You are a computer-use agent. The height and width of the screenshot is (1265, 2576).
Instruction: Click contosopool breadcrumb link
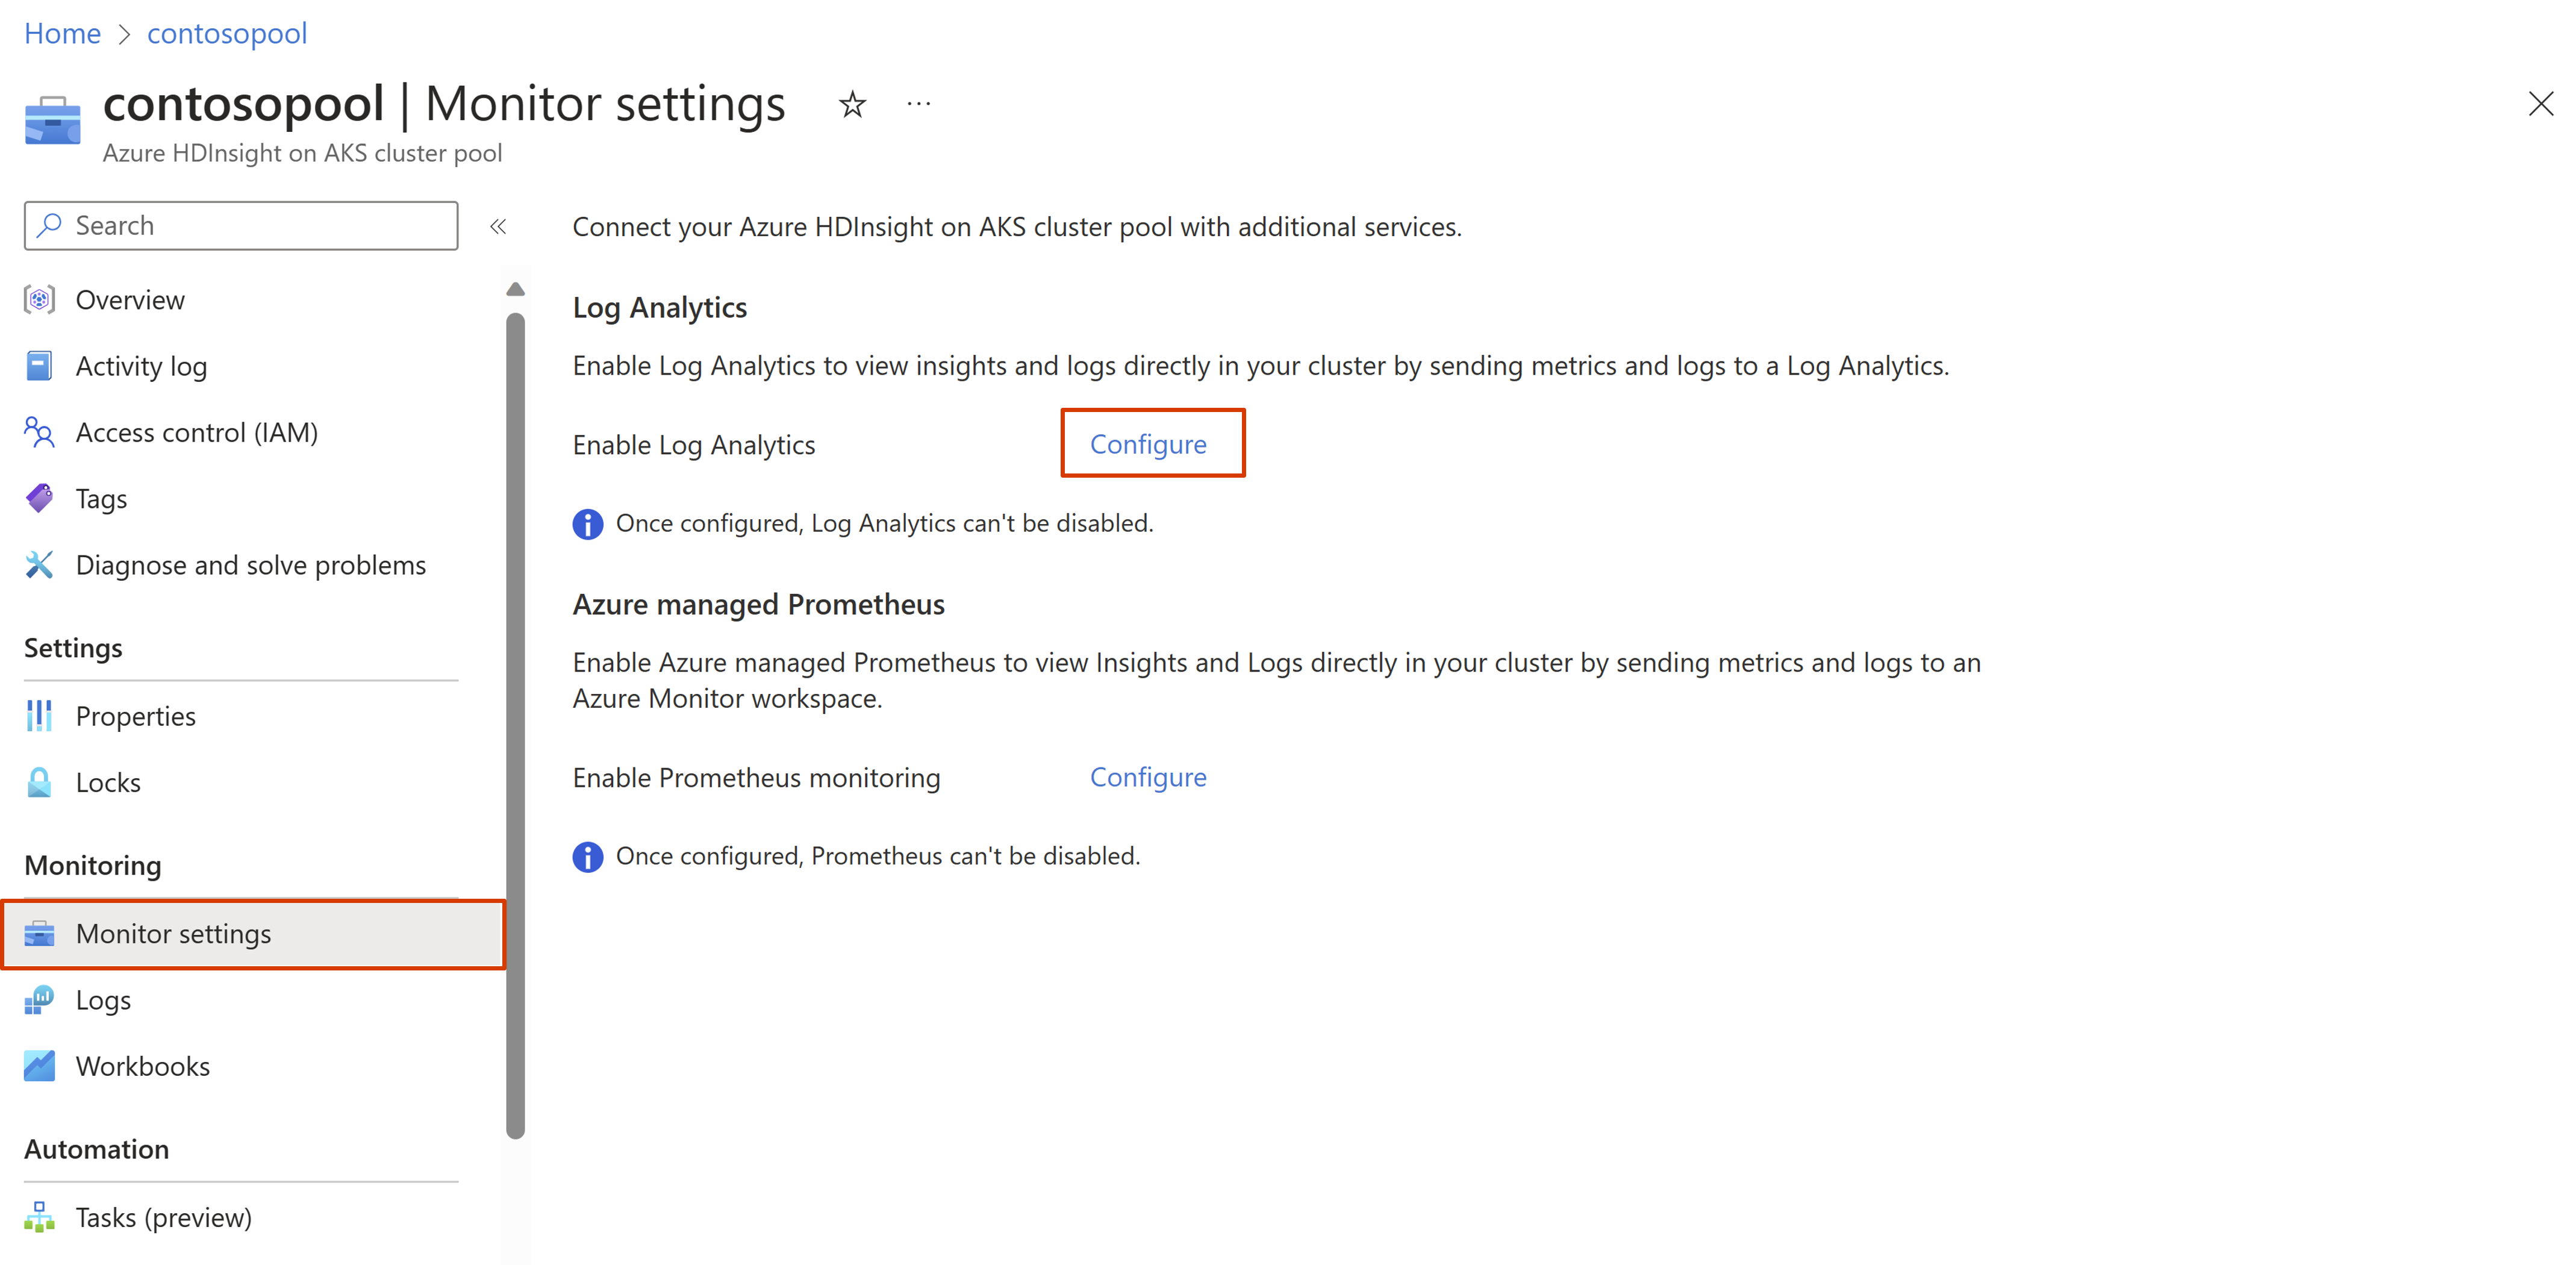(x=227, y=33)
